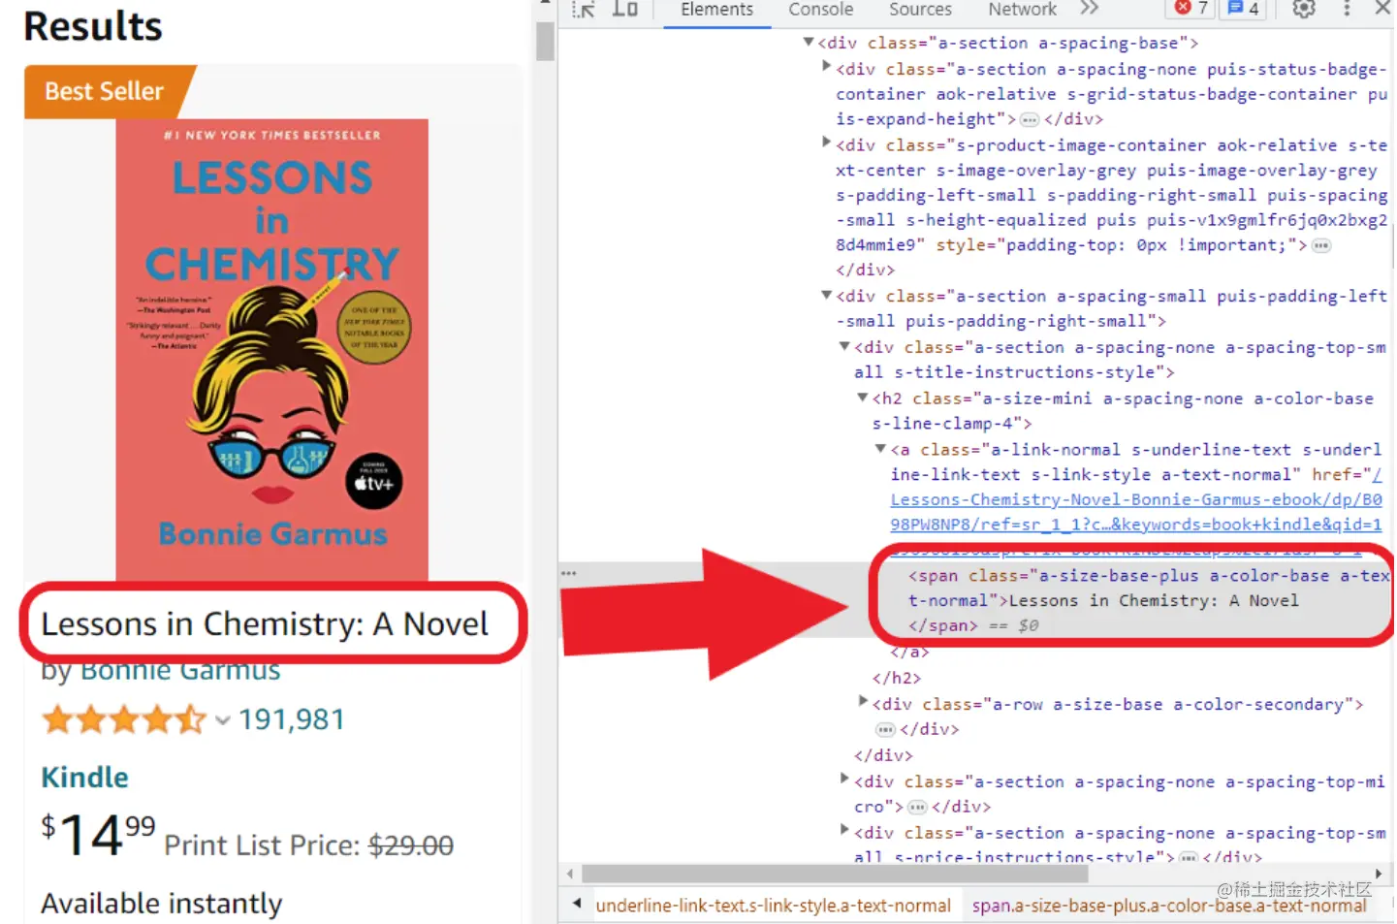Show more DevTools tabs via double chevron
The image size is (1397, 924).
pos(1090,9)
